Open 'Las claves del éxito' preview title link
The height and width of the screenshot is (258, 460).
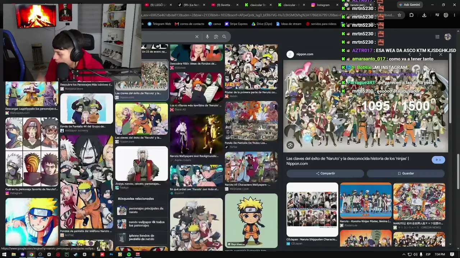pyautogui.click(x=348, y=161)
